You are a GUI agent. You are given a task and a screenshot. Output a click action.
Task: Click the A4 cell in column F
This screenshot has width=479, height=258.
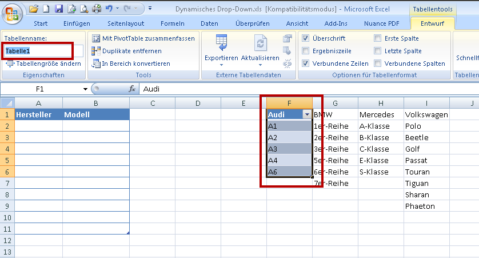coord(289,161)
